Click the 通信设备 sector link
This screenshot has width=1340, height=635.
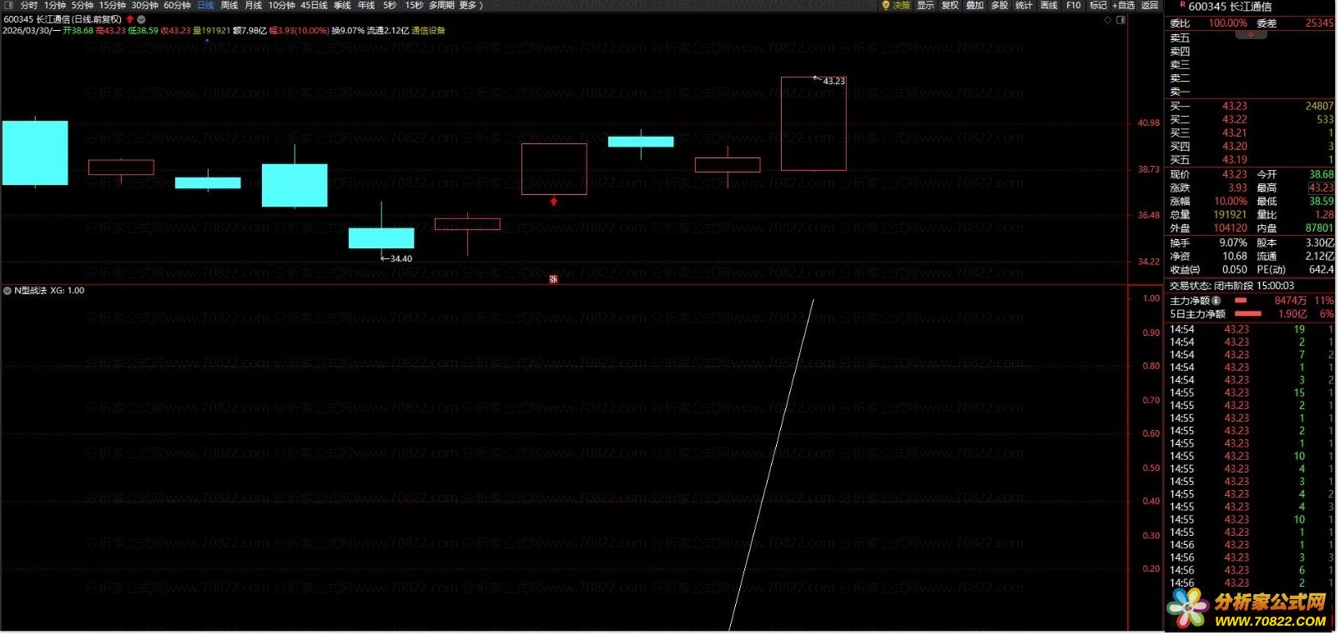click(429, 31)
